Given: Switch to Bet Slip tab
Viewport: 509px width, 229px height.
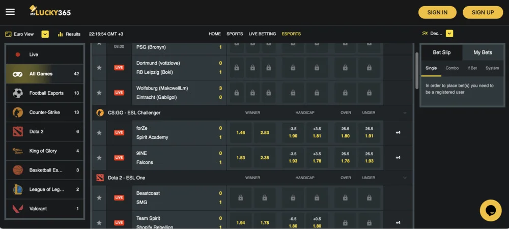Looking at the screenshot, I should tap(442, 52).
